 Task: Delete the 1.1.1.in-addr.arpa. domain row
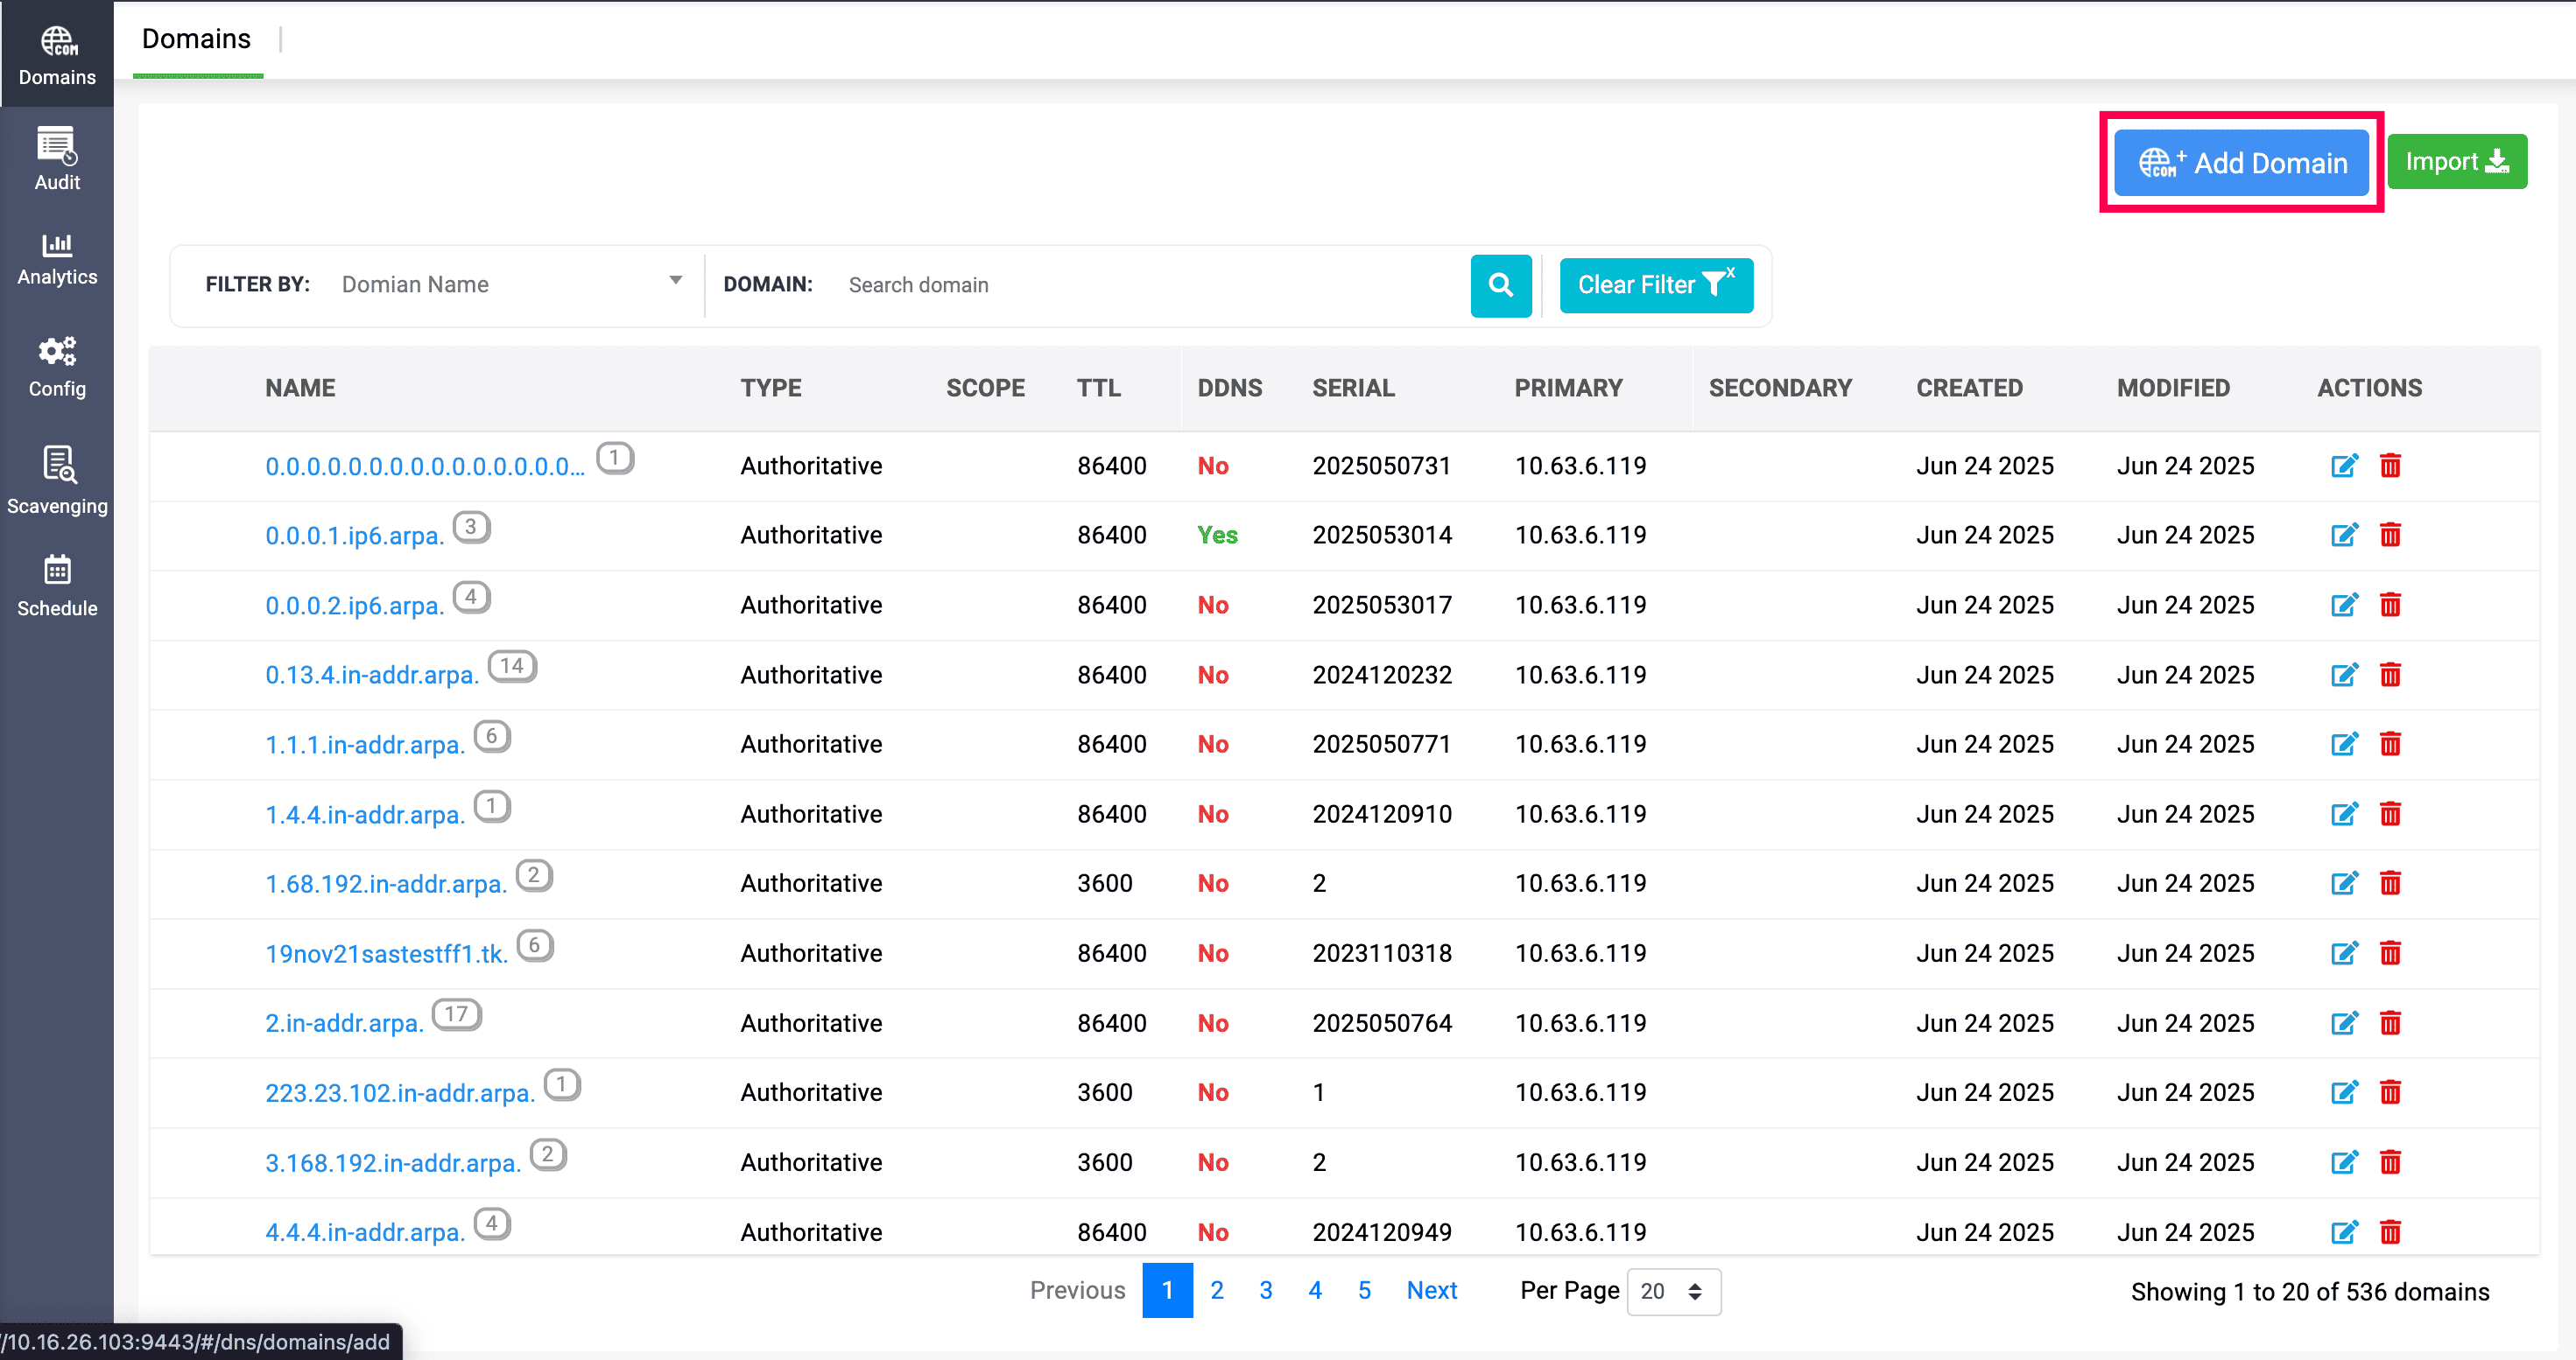click(x=2390, y=744)
